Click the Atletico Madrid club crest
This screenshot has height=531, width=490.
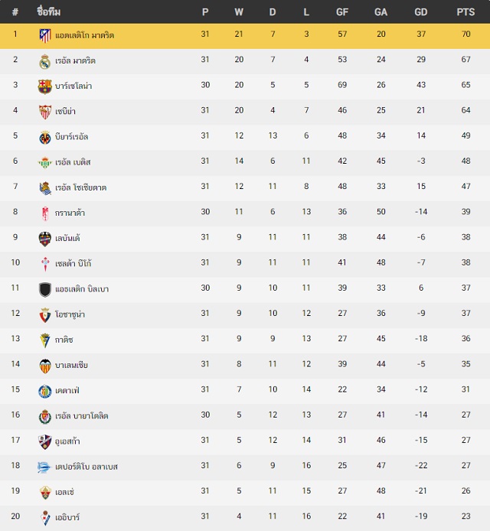tap(44, 35)
